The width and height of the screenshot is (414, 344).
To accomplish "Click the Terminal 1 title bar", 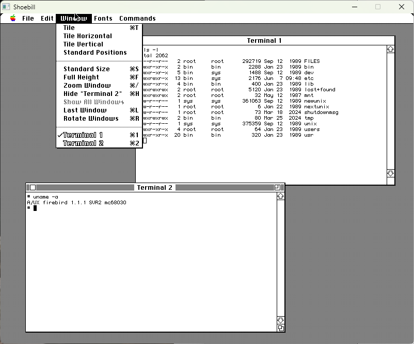I will [x=268, y=41].
